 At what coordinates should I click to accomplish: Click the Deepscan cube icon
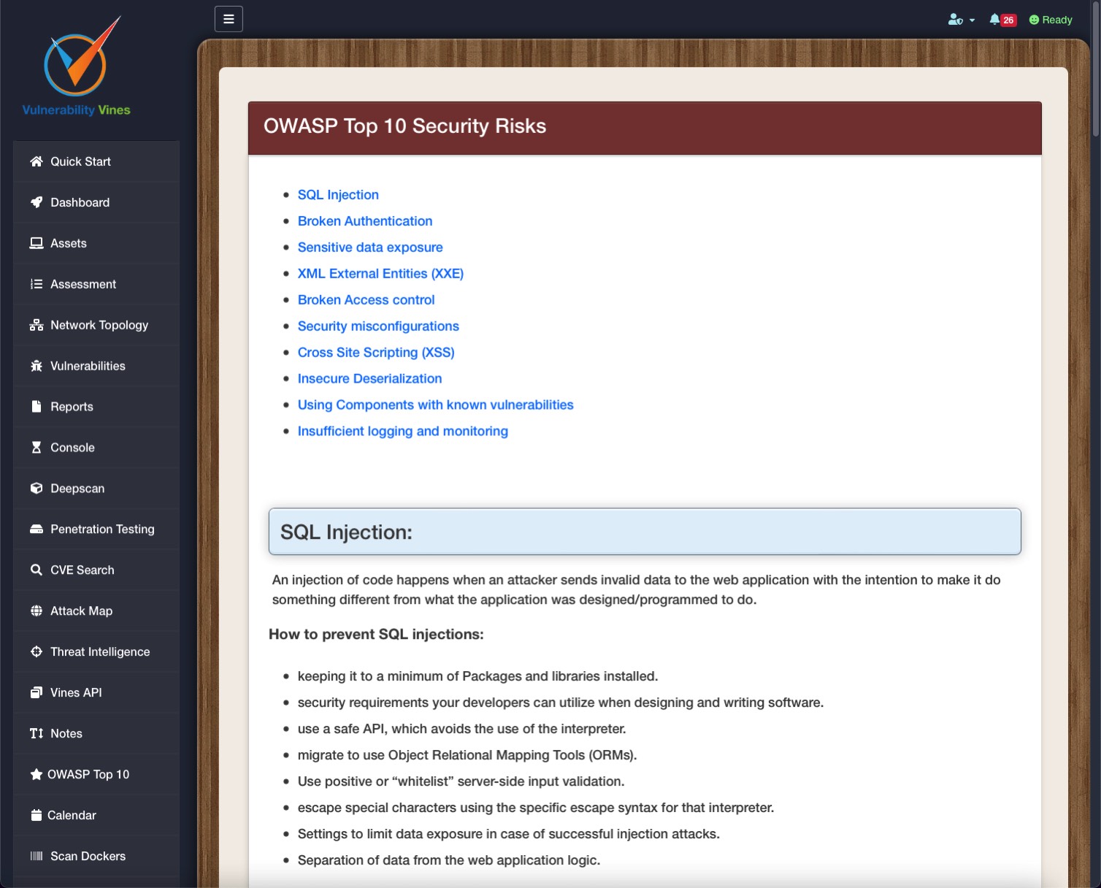37,489
